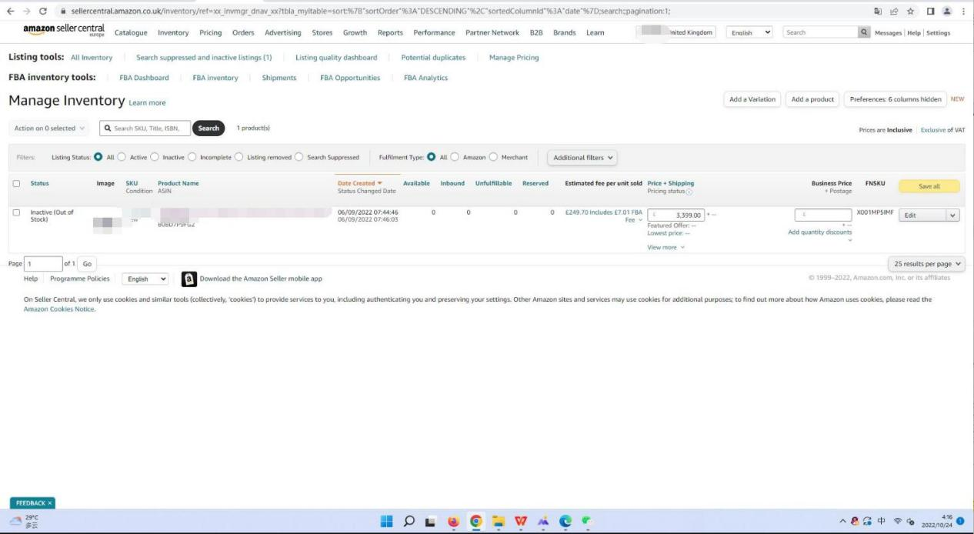Open the Orders menu

point(243,33)
